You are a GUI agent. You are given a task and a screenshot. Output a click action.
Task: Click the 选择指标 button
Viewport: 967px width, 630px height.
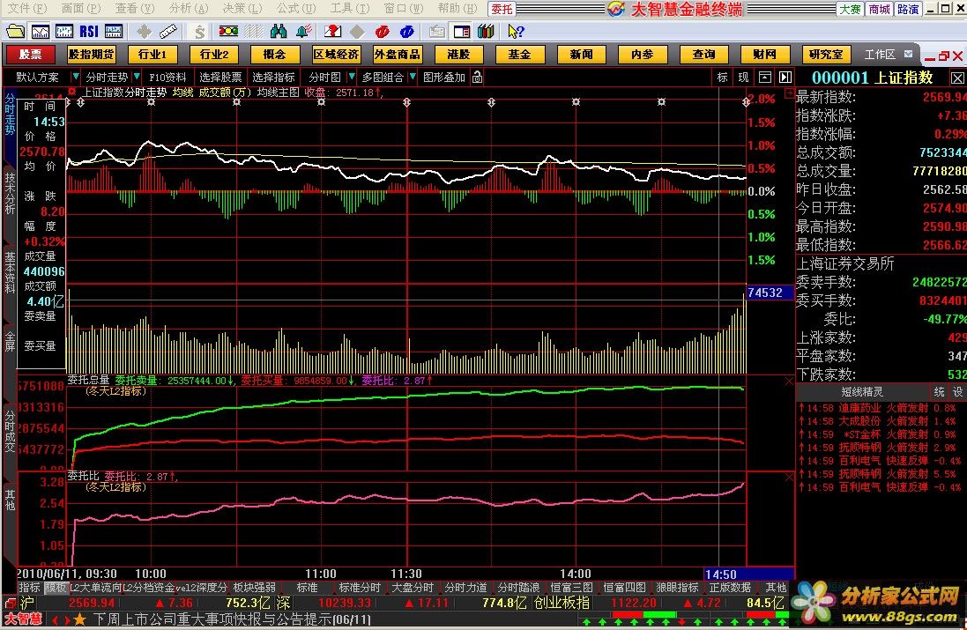click(274, 77)
